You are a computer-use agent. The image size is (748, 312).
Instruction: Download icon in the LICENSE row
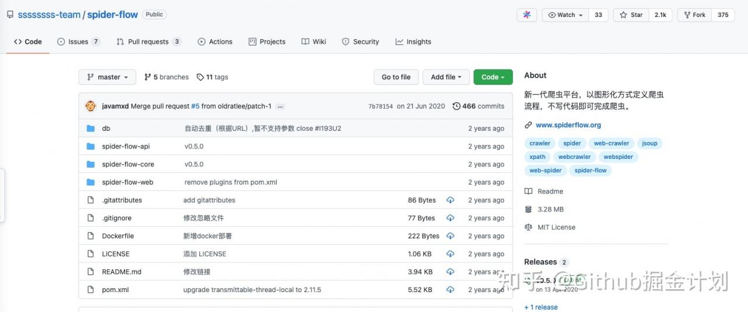[450, 254]
